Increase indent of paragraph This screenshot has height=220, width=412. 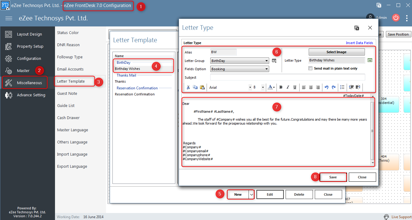351,87
